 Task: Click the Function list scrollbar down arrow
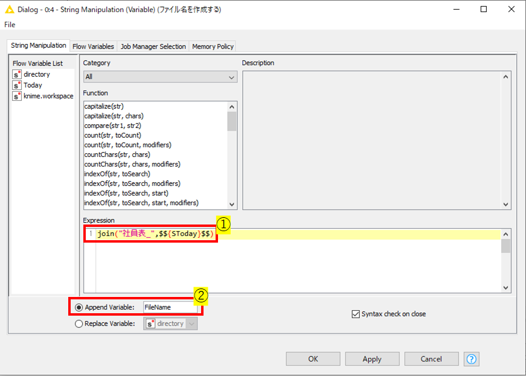coord(231,203)
